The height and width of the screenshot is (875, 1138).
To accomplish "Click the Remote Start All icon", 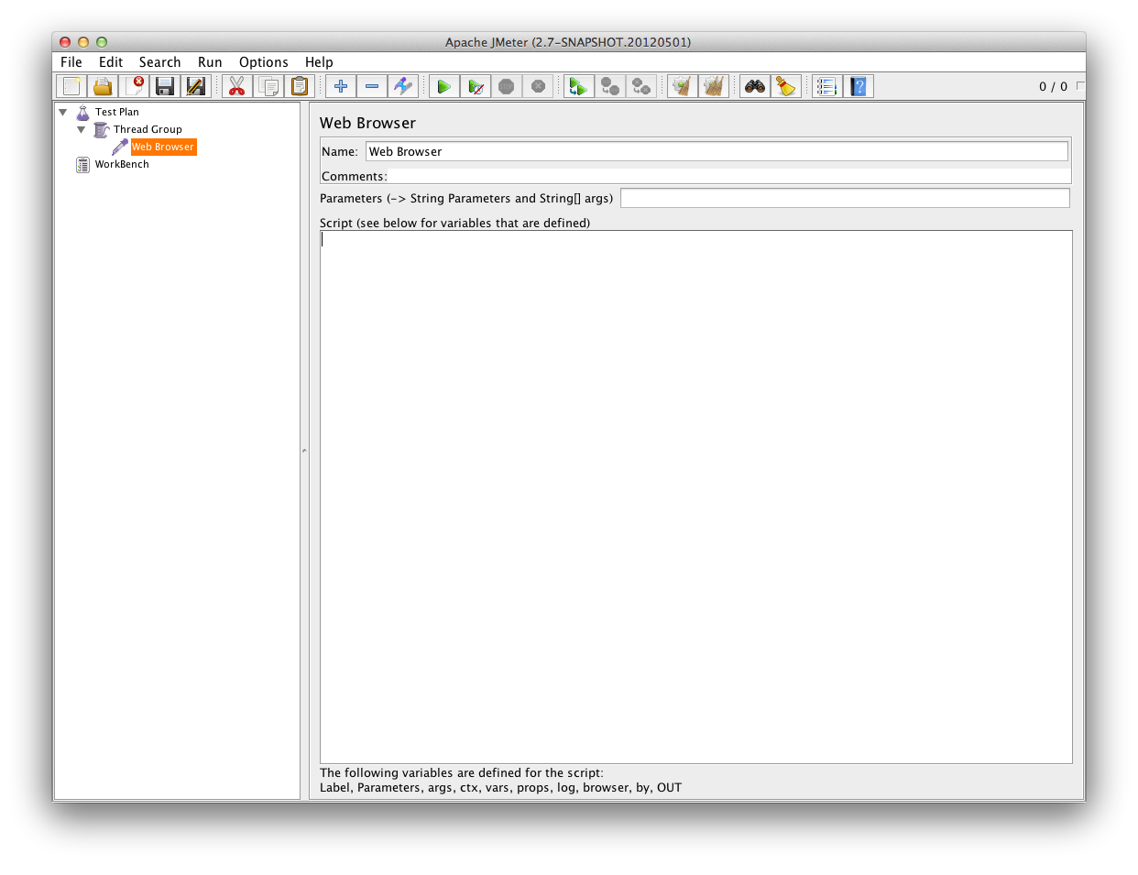I will (x=578, y=85).
